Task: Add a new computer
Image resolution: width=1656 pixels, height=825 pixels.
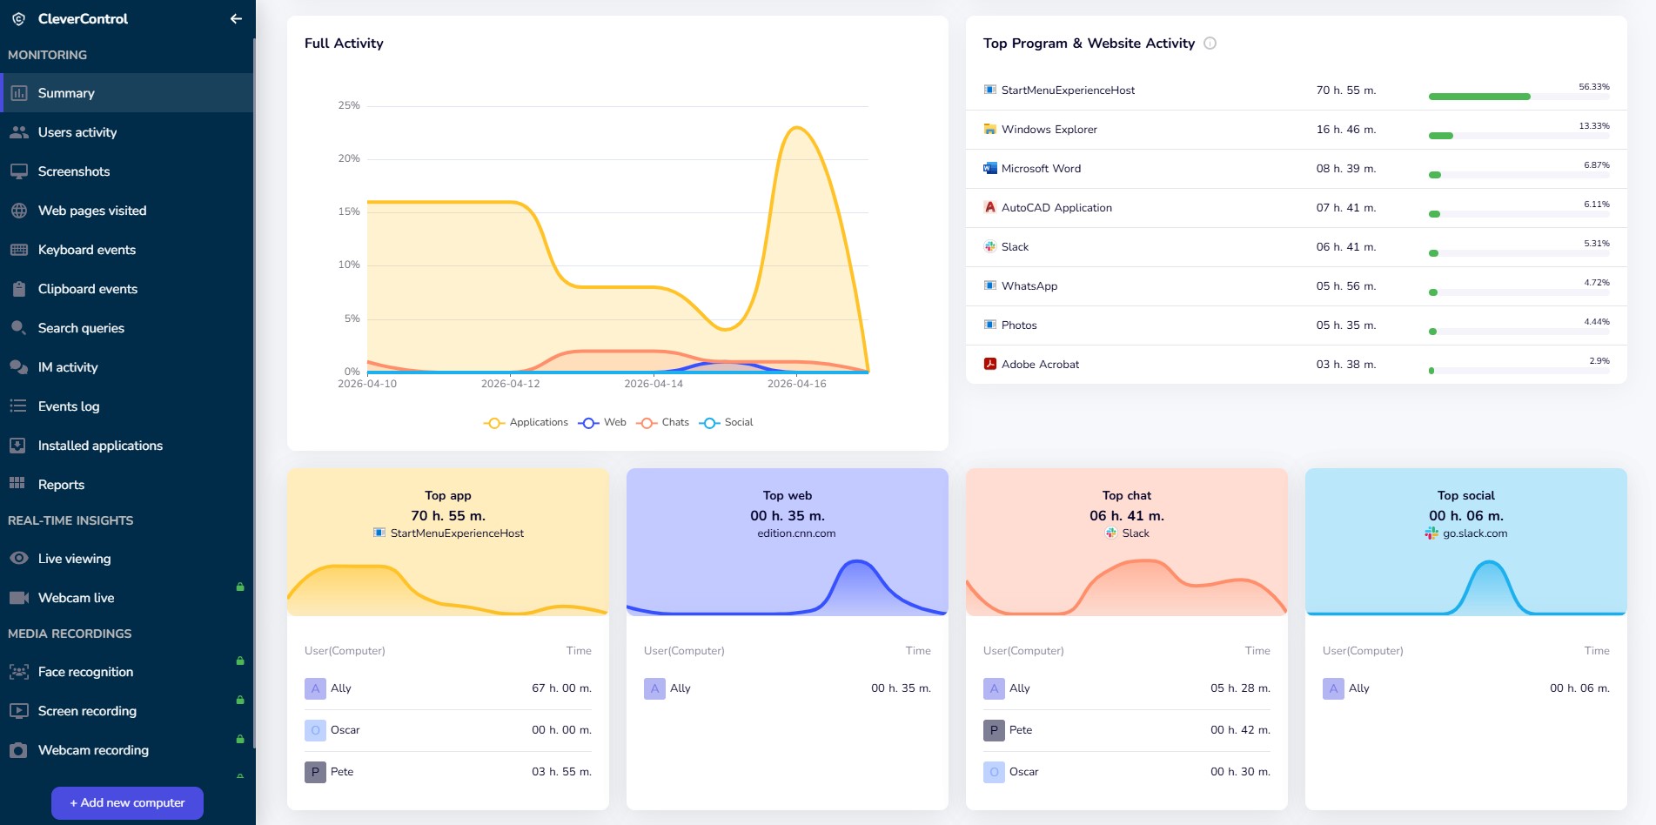Action: point(127,803)
